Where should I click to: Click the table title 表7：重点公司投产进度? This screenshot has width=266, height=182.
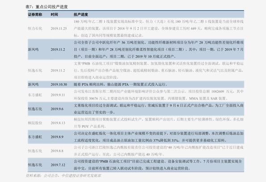pyautogui.click(x=46, y=7)
